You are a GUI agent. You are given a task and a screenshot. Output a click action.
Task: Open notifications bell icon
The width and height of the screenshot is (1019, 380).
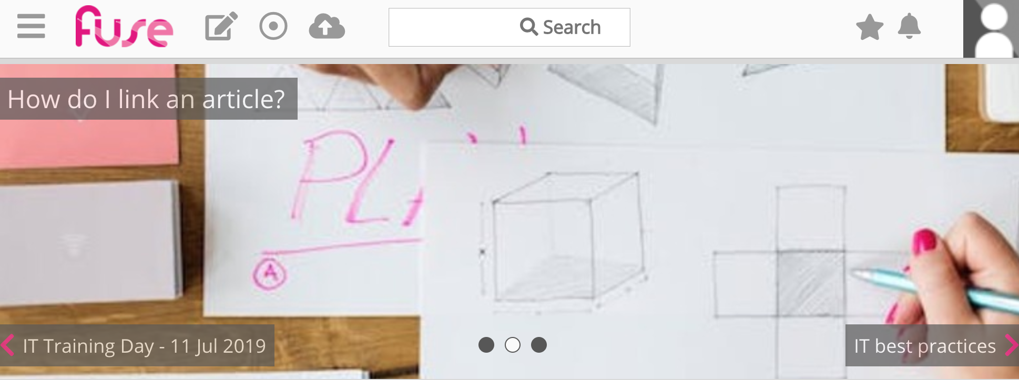(x=909, y=26)
